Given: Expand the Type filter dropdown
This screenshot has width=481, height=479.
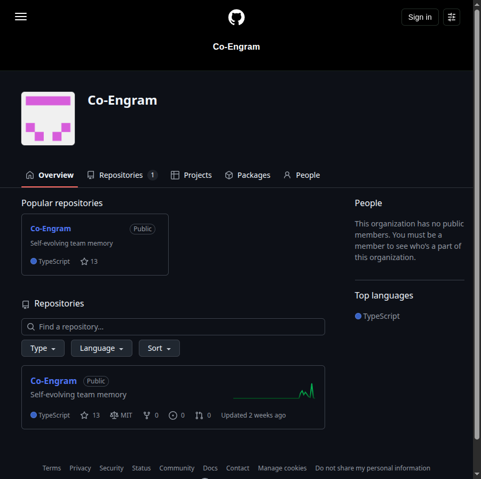Looking at the screenshot, I should pos(43,348).
